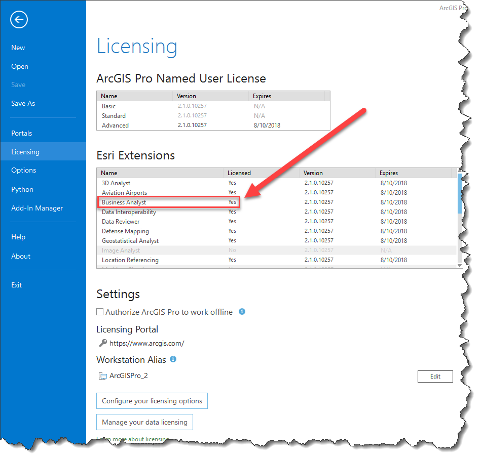Click Manage your data licensing button
The image size is (482, 460).
pos(144,422)
